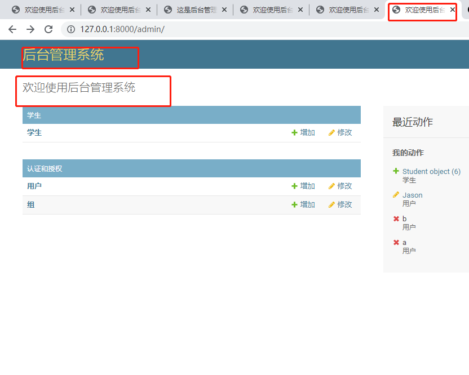
Task: Click 修改 in the 组 row
Action: 344,204
